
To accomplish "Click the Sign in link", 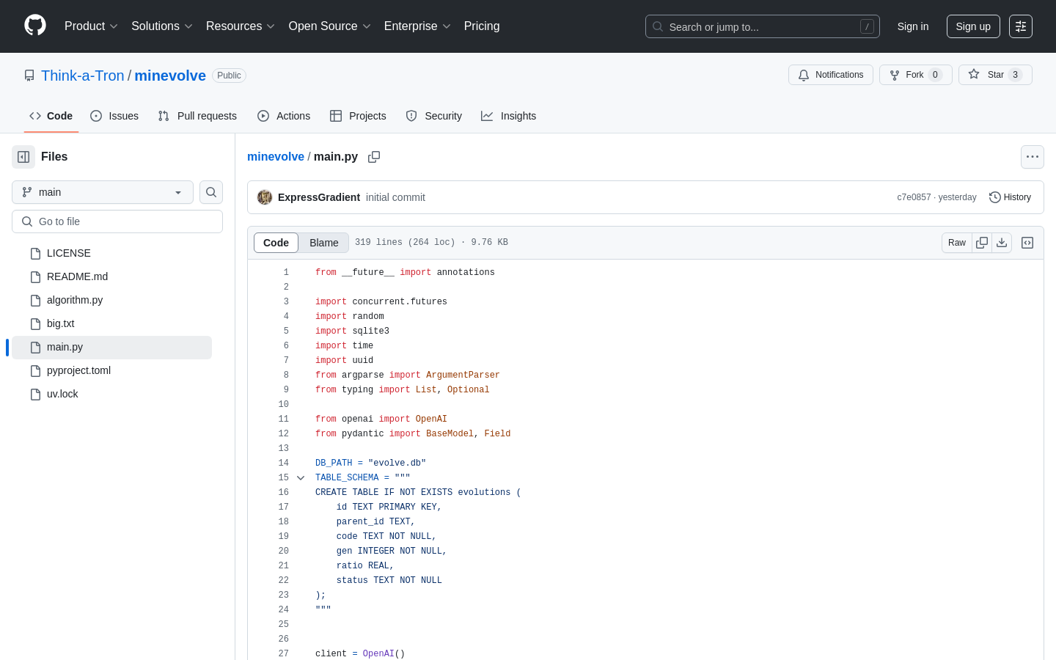I will (913, 26).
